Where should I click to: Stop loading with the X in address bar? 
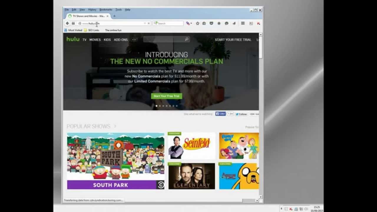click(149, 23)
